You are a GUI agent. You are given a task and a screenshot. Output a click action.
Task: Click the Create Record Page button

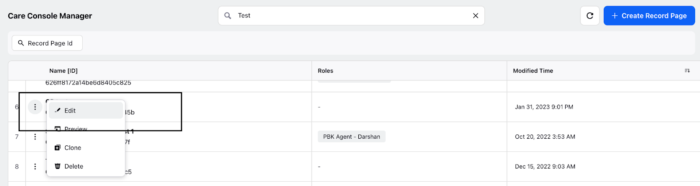649,16
